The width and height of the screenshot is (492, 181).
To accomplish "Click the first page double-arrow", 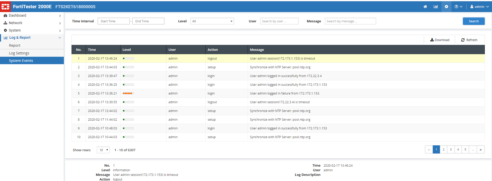I will coord(429,149).
